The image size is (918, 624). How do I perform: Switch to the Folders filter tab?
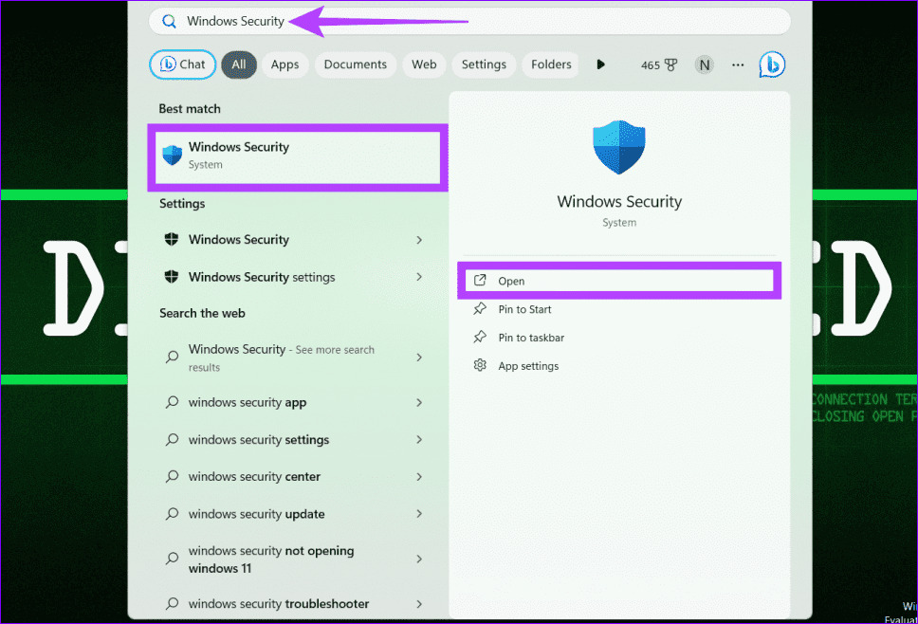pos(551,64)
